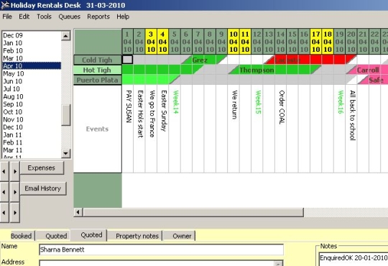Select May 10 in the month list
Image resolution: width=388 pixels, height=266 pixels.
coord(32,73)
